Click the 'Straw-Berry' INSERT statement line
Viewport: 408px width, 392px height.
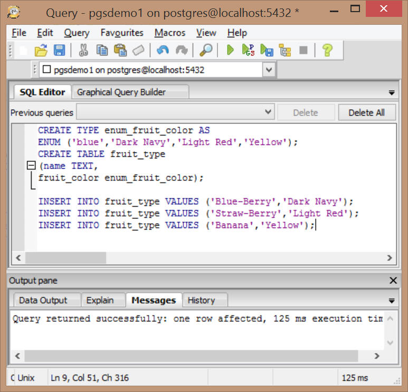point(198,213)
